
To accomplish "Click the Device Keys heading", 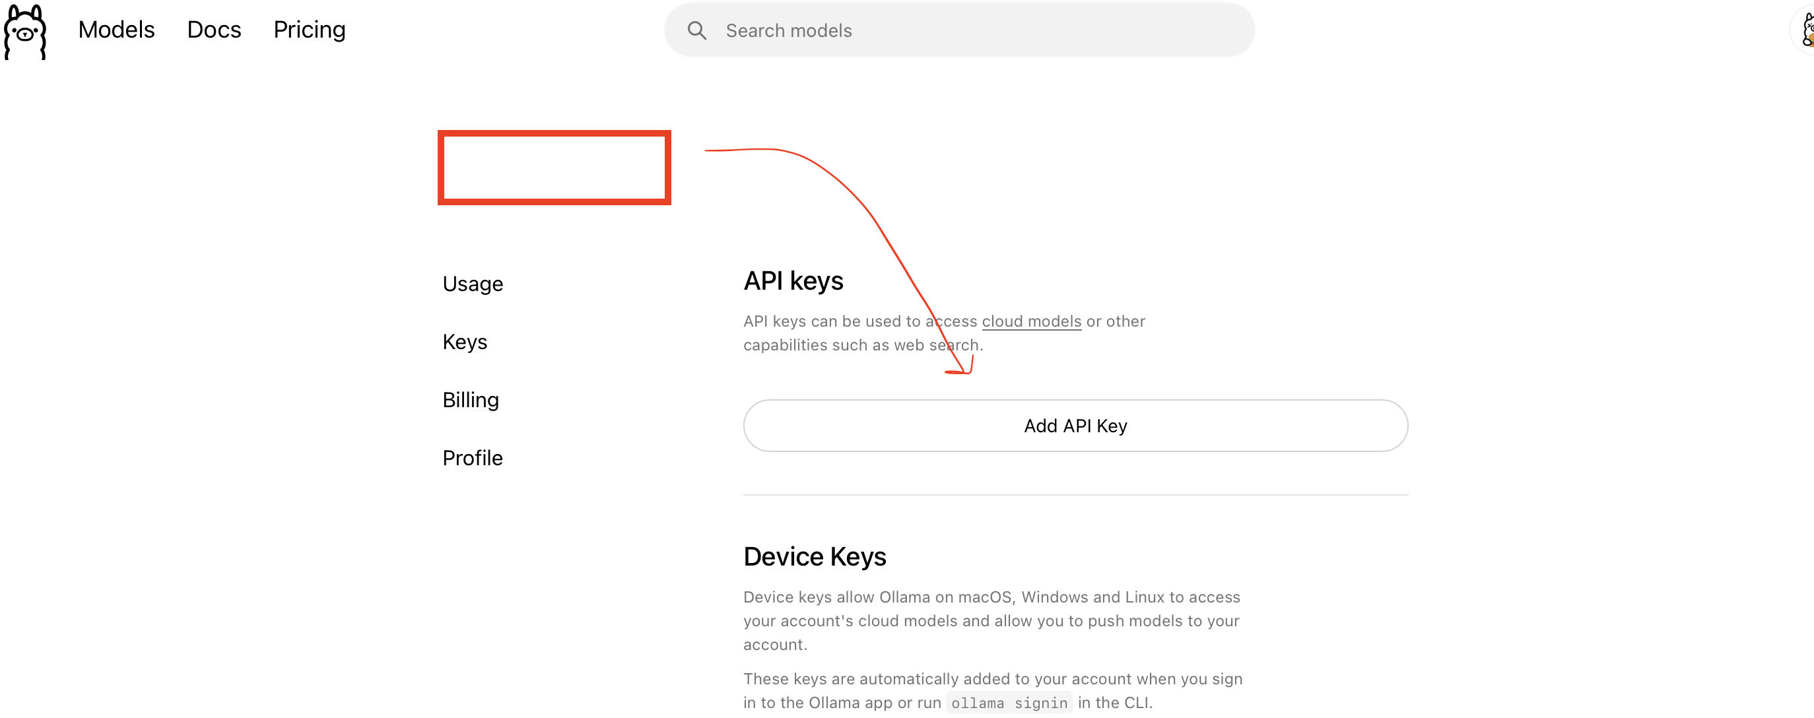I will click(815, 557).
